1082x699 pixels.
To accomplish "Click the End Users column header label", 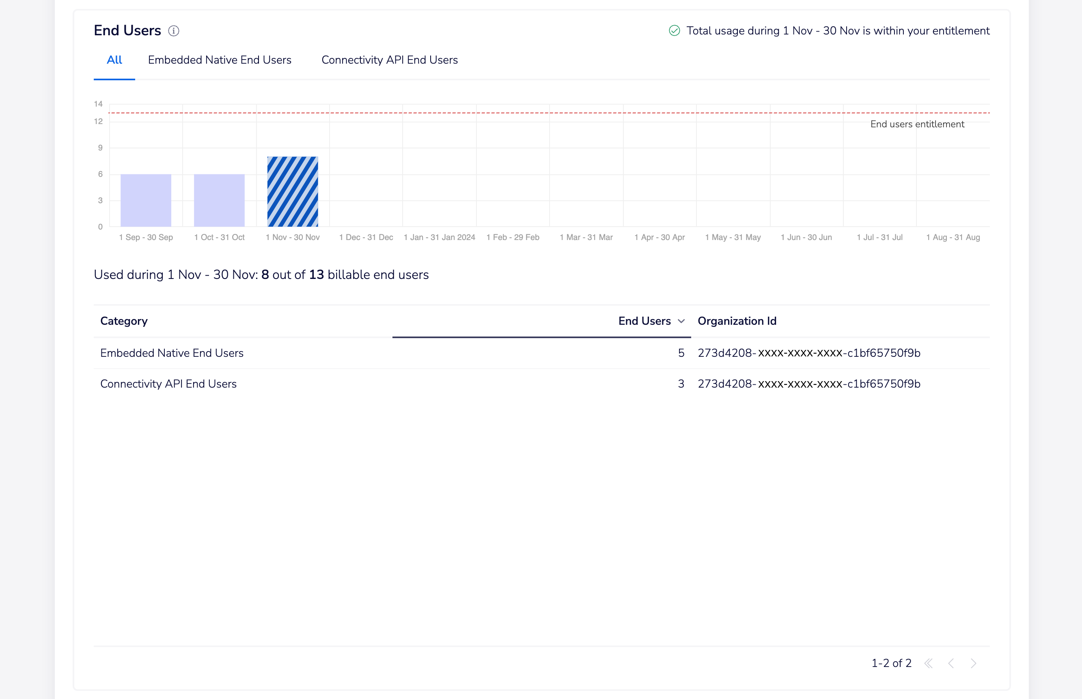I will tap(644, 322).
